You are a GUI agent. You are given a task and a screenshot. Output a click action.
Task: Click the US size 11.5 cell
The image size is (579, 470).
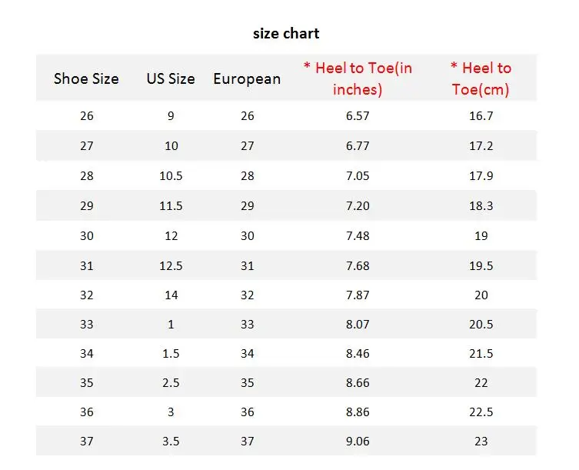click(171, 206)
